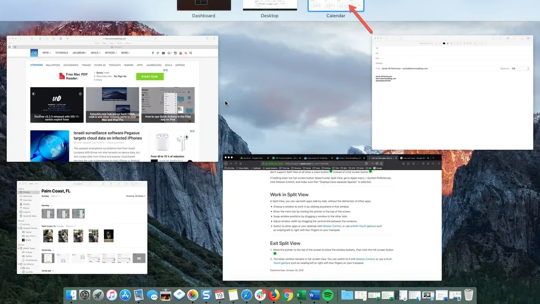Click RSS feed icon on iDownloadBlog header

pyautogui.click(x=186, y=53)
